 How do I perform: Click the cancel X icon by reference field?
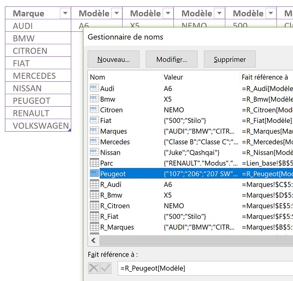tap(94, 268)
